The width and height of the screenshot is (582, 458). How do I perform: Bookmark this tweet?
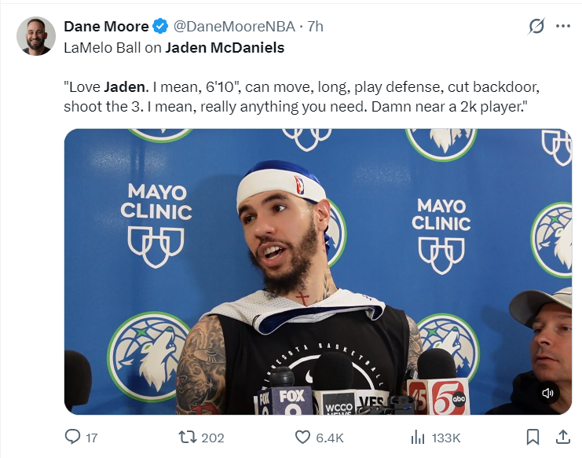533,437
